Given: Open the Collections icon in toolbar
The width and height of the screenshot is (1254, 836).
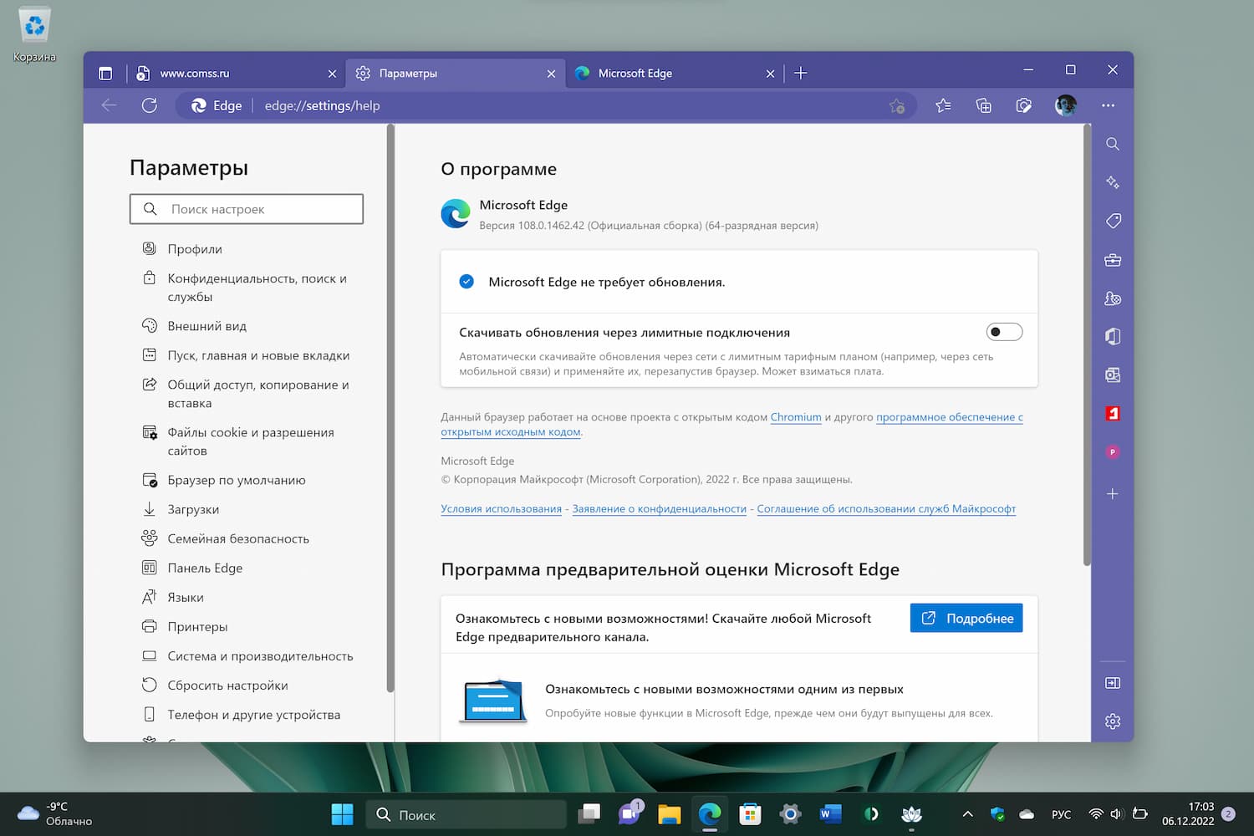Looking at the screenshot, I should pos(984,105).
